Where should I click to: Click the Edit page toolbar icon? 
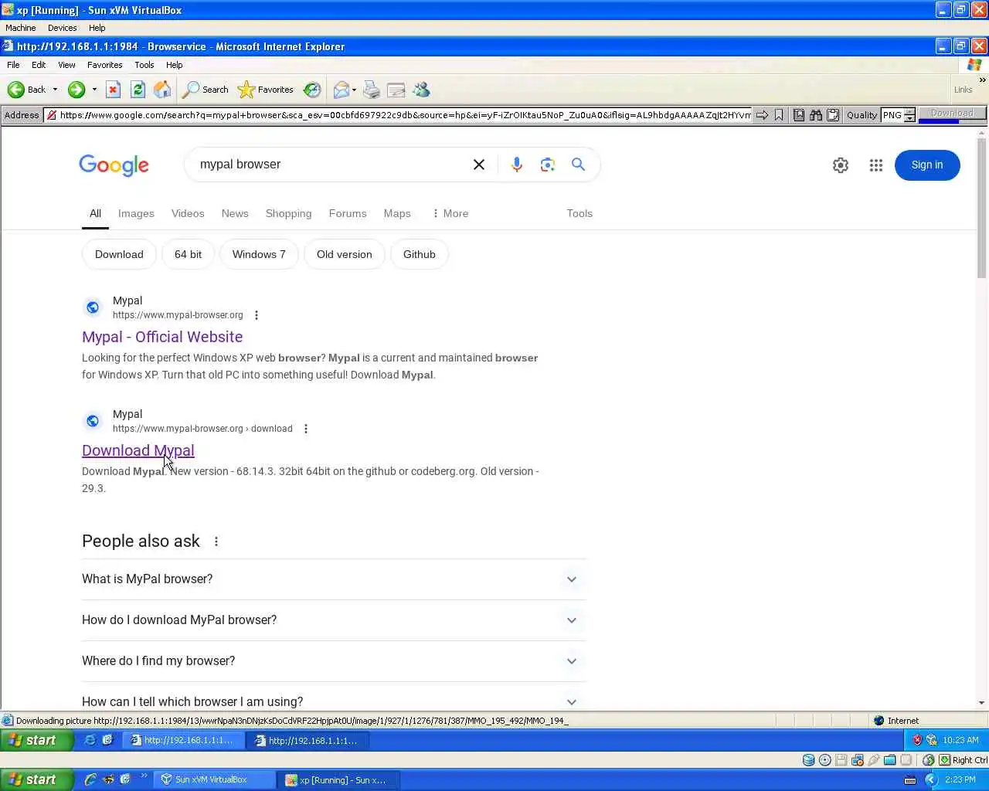tap(396, 90)
